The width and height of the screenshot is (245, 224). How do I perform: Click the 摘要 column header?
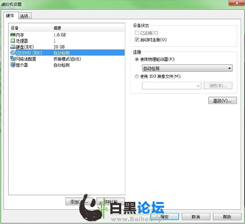[x=88, y=28]
